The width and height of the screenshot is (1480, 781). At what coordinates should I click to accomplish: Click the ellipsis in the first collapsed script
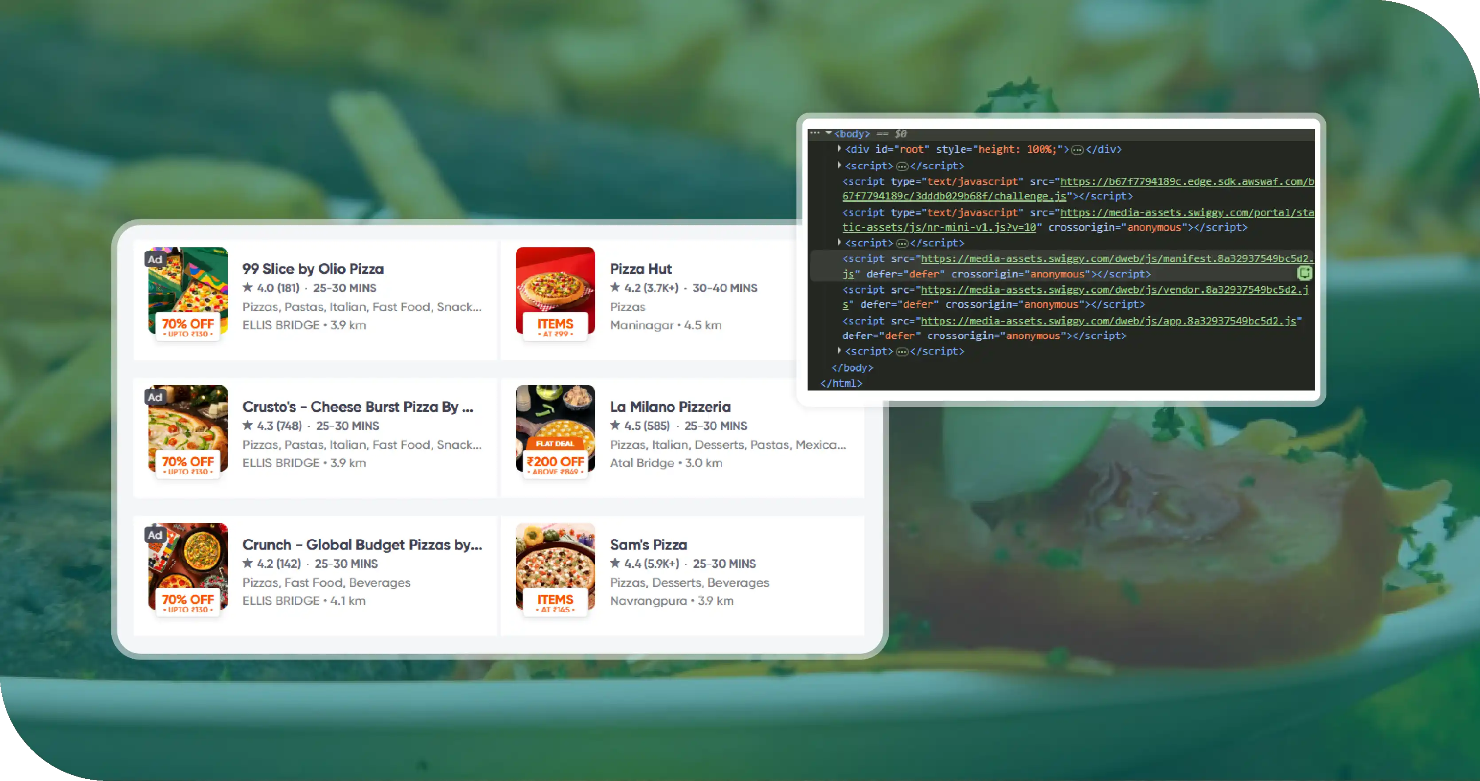coord(902,167)
